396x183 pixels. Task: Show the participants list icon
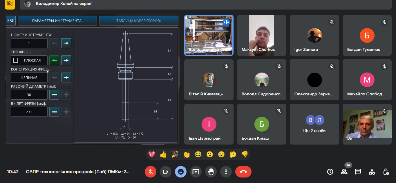coord(344,172)
